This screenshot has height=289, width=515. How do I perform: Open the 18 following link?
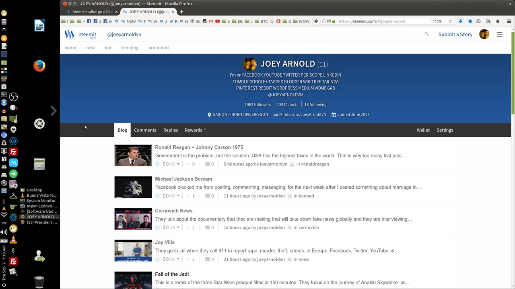click(315, 104)
